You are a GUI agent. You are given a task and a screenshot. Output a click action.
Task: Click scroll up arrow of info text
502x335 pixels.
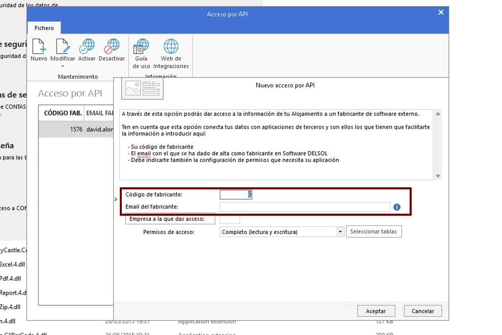tap(438, 114)
